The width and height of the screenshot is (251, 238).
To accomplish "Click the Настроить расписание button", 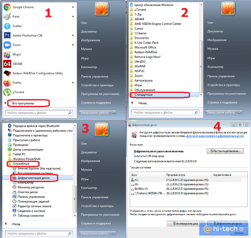I will coord(225,151).
